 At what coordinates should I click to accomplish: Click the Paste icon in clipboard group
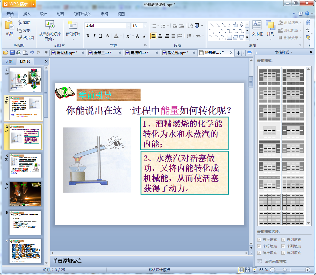pos(10,25)
